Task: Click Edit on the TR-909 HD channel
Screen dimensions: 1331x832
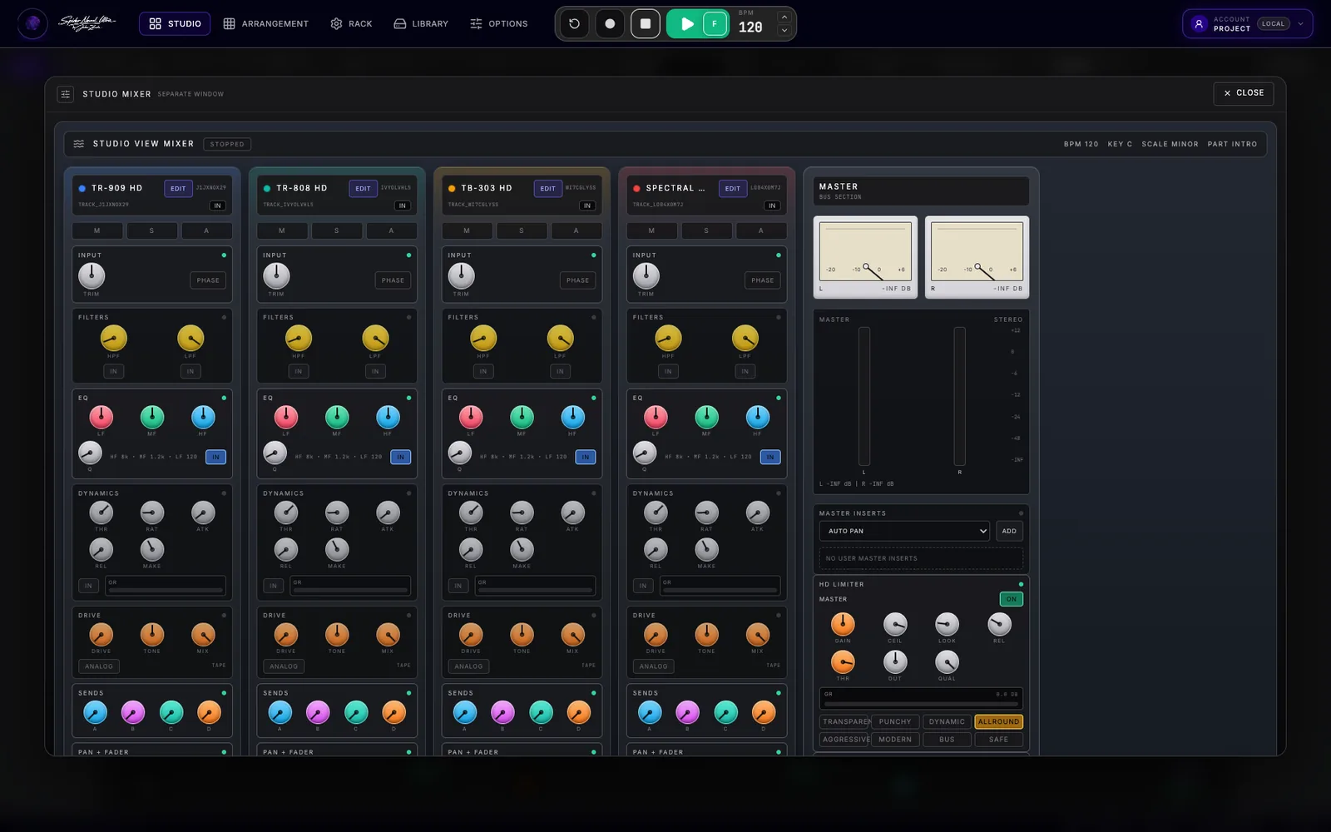Action: (178, 189)
